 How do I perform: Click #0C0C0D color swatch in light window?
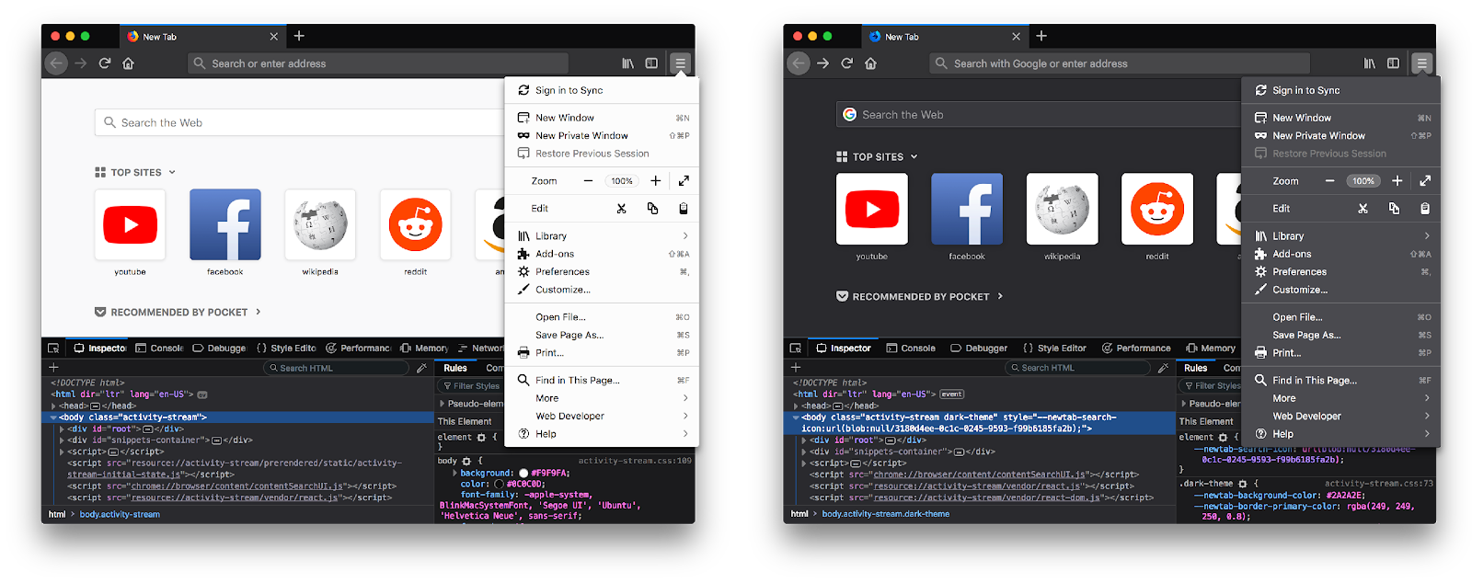click(500, 484)
